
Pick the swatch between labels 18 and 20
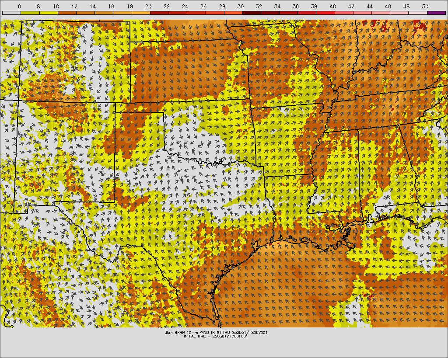(141, 13)
